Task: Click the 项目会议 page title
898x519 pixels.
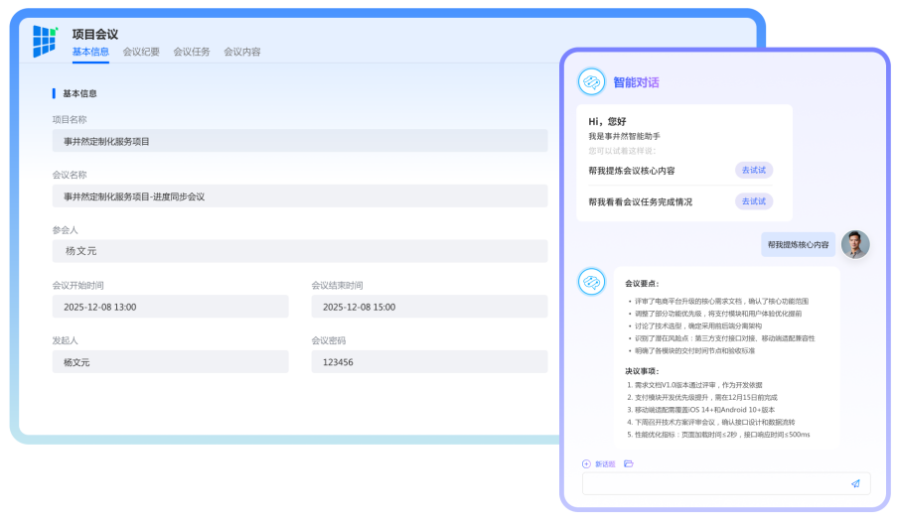Action: [95, 34]
